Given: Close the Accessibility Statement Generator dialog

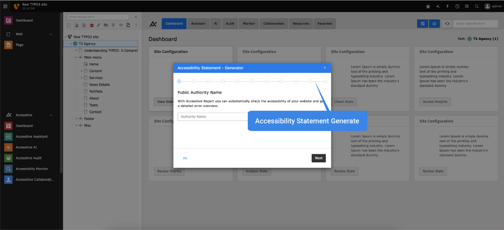Looking at the screenshot, I should pos(325,68).
